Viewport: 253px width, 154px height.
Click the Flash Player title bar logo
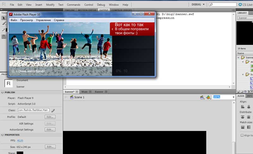[x=11, y=15]
